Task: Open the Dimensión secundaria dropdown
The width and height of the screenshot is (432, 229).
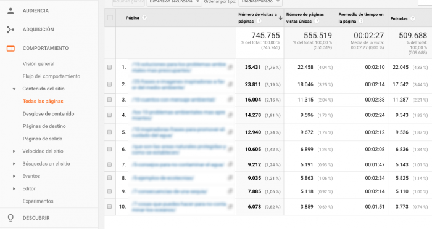Action: point(174,2)
